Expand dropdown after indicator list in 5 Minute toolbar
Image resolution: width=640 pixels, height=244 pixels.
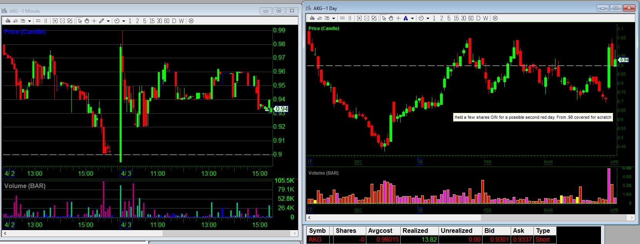29,21
